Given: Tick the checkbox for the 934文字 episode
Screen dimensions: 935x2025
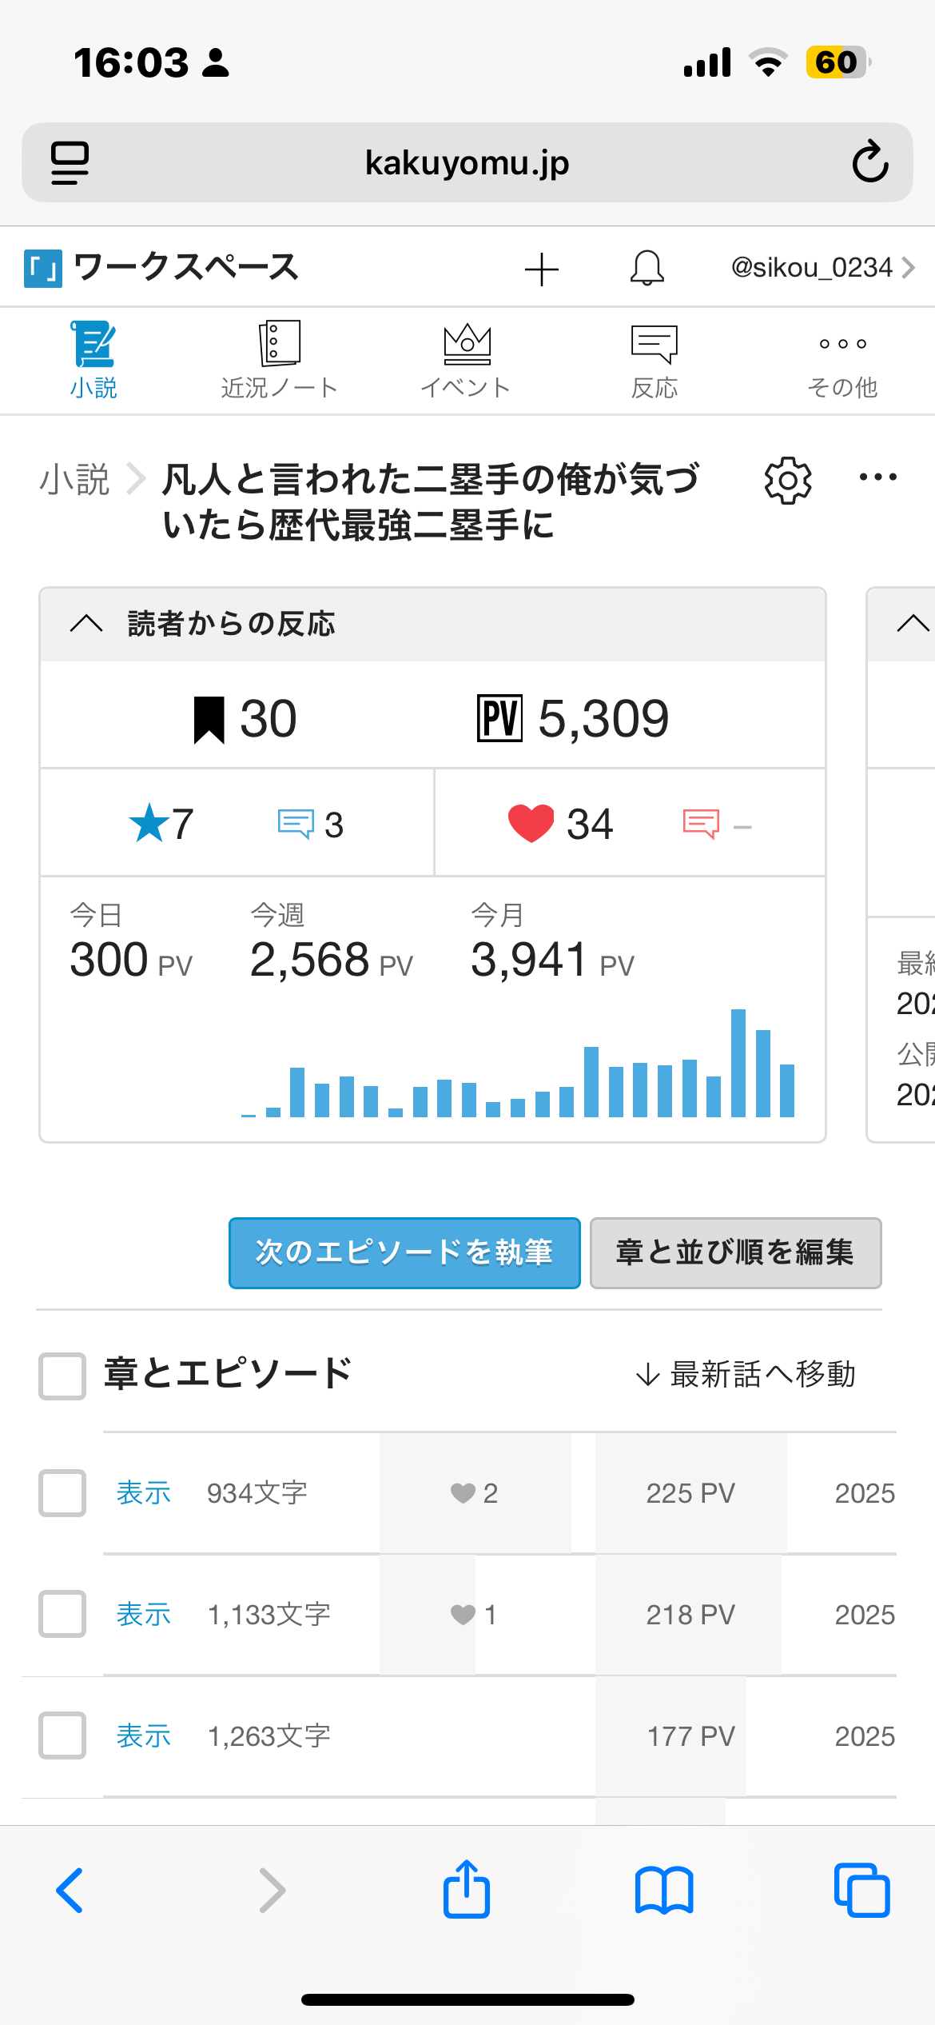Looking at the screenshot, I should [62, 1492].
